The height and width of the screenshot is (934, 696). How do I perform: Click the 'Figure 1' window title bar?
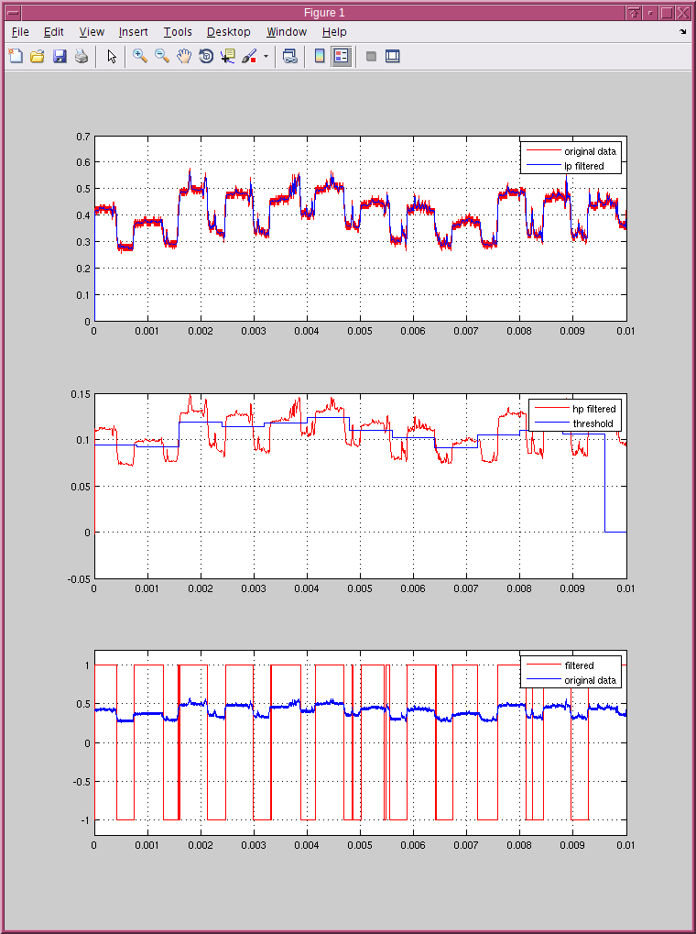(x=324, y=13)
